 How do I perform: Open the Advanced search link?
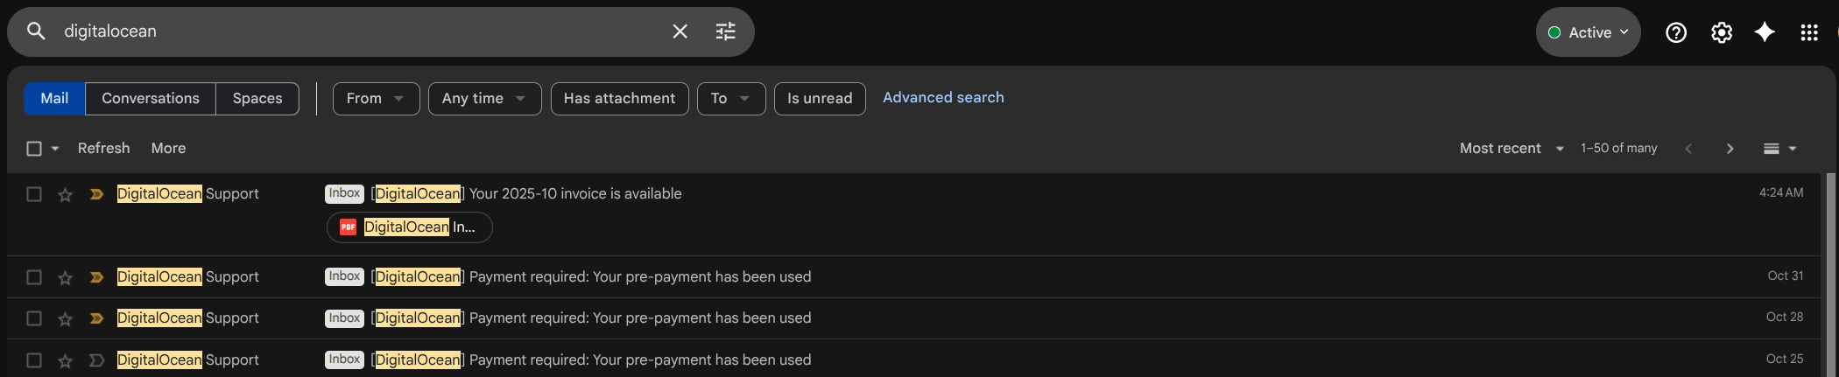pyautogui.click(x=943, y=98)
